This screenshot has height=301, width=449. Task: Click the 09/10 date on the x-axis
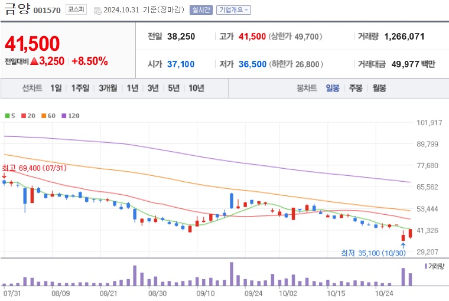tap(205, 293)
